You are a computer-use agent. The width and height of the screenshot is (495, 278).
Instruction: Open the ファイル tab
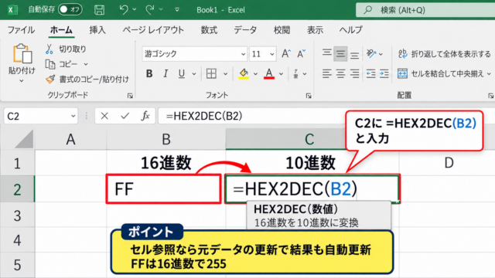[21, 30]
